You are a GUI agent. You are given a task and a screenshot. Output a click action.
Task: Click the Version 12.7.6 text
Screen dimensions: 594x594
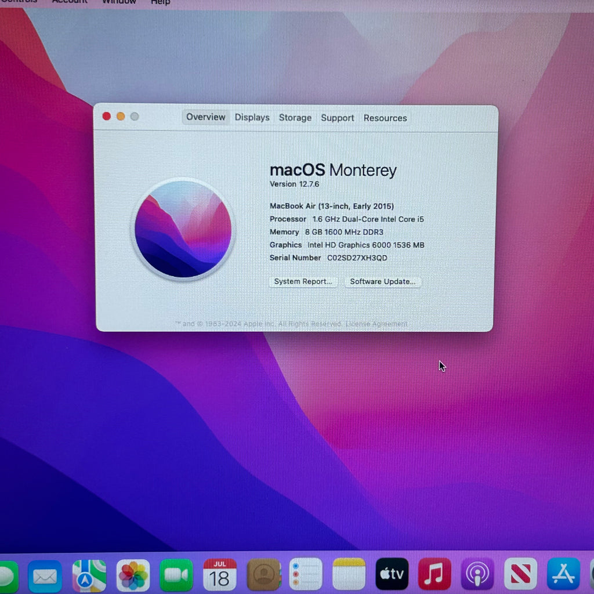click(294, 184)
